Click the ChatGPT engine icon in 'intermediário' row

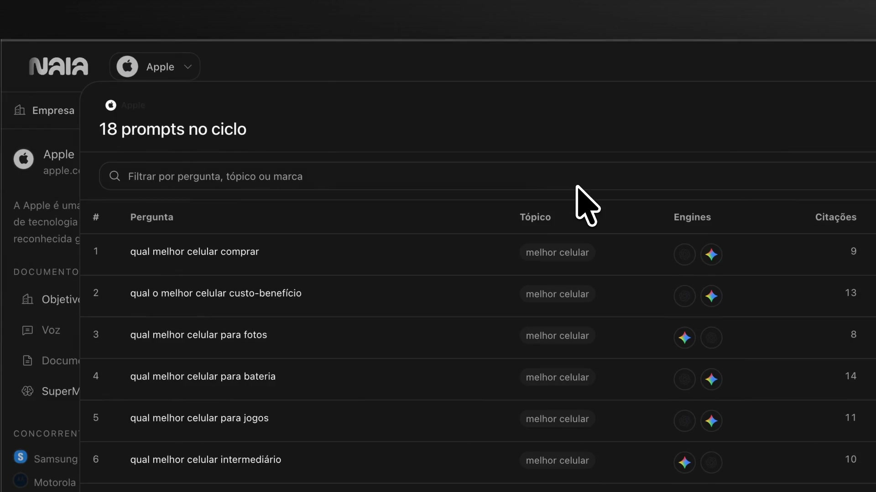click(711, 462)
